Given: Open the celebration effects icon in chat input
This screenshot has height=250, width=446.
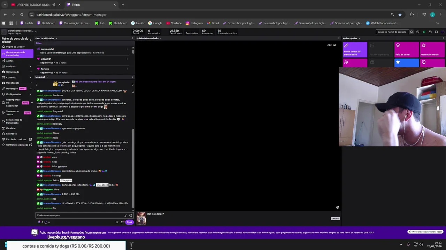Looking at the screenshot, I should (126, 215).
